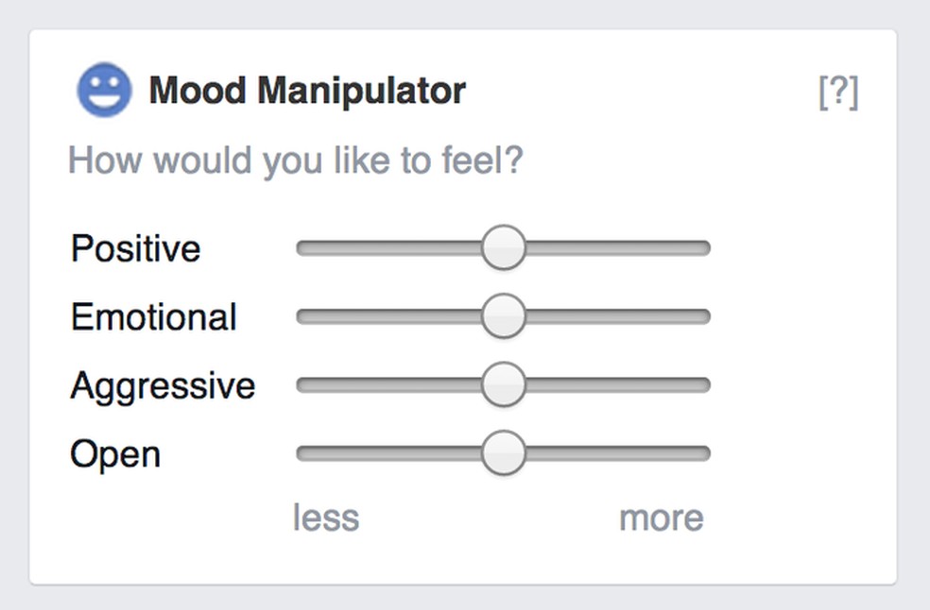This screenshot has width=930, height=610.
Task: Click the Positive slider handle
Action: [x=503, y=248]
